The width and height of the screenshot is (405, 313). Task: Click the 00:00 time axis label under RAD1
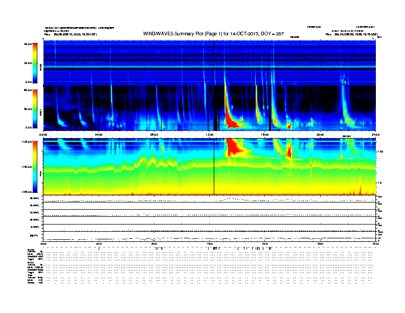43,134
